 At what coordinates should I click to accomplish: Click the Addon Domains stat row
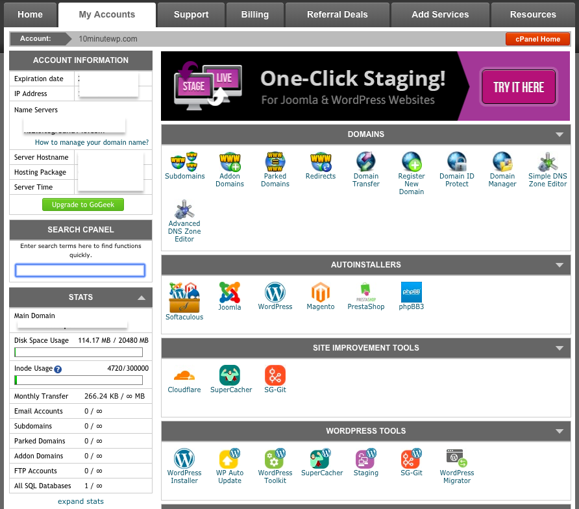tap(80, 456)
